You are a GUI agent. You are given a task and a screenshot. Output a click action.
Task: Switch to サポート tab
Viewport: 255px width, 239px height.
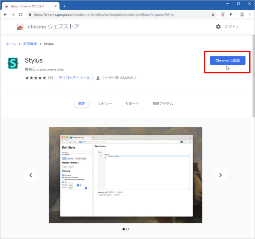pos(132,103)
